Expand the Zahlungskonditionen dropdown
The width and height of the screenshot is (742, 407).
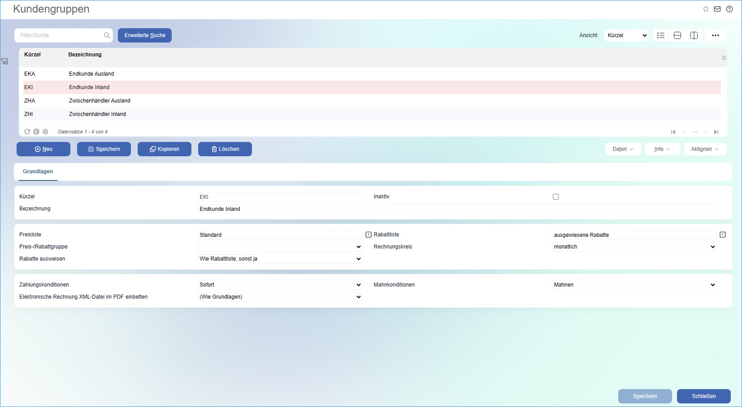pyautogui.click(x=280, y=285)
